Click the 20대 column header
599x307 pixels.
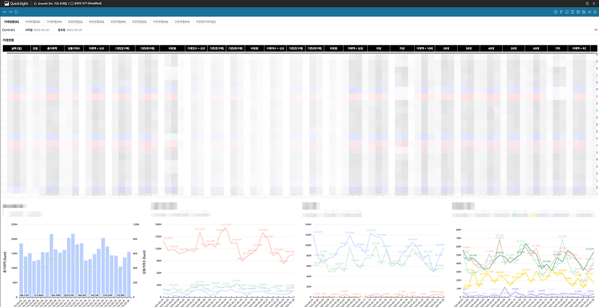[x=446, y=48]
